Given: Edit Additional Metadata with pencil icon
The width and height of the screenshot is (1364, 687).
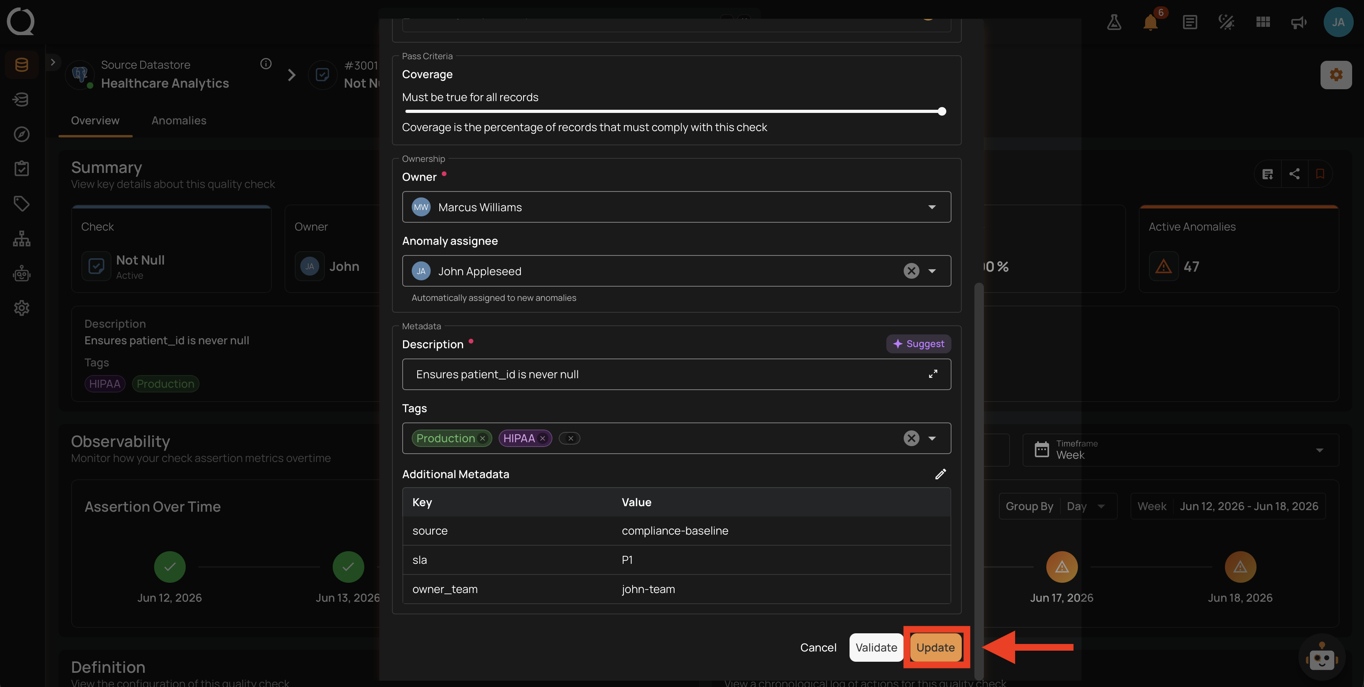Looking at the screenshot, I should point(940,474).
